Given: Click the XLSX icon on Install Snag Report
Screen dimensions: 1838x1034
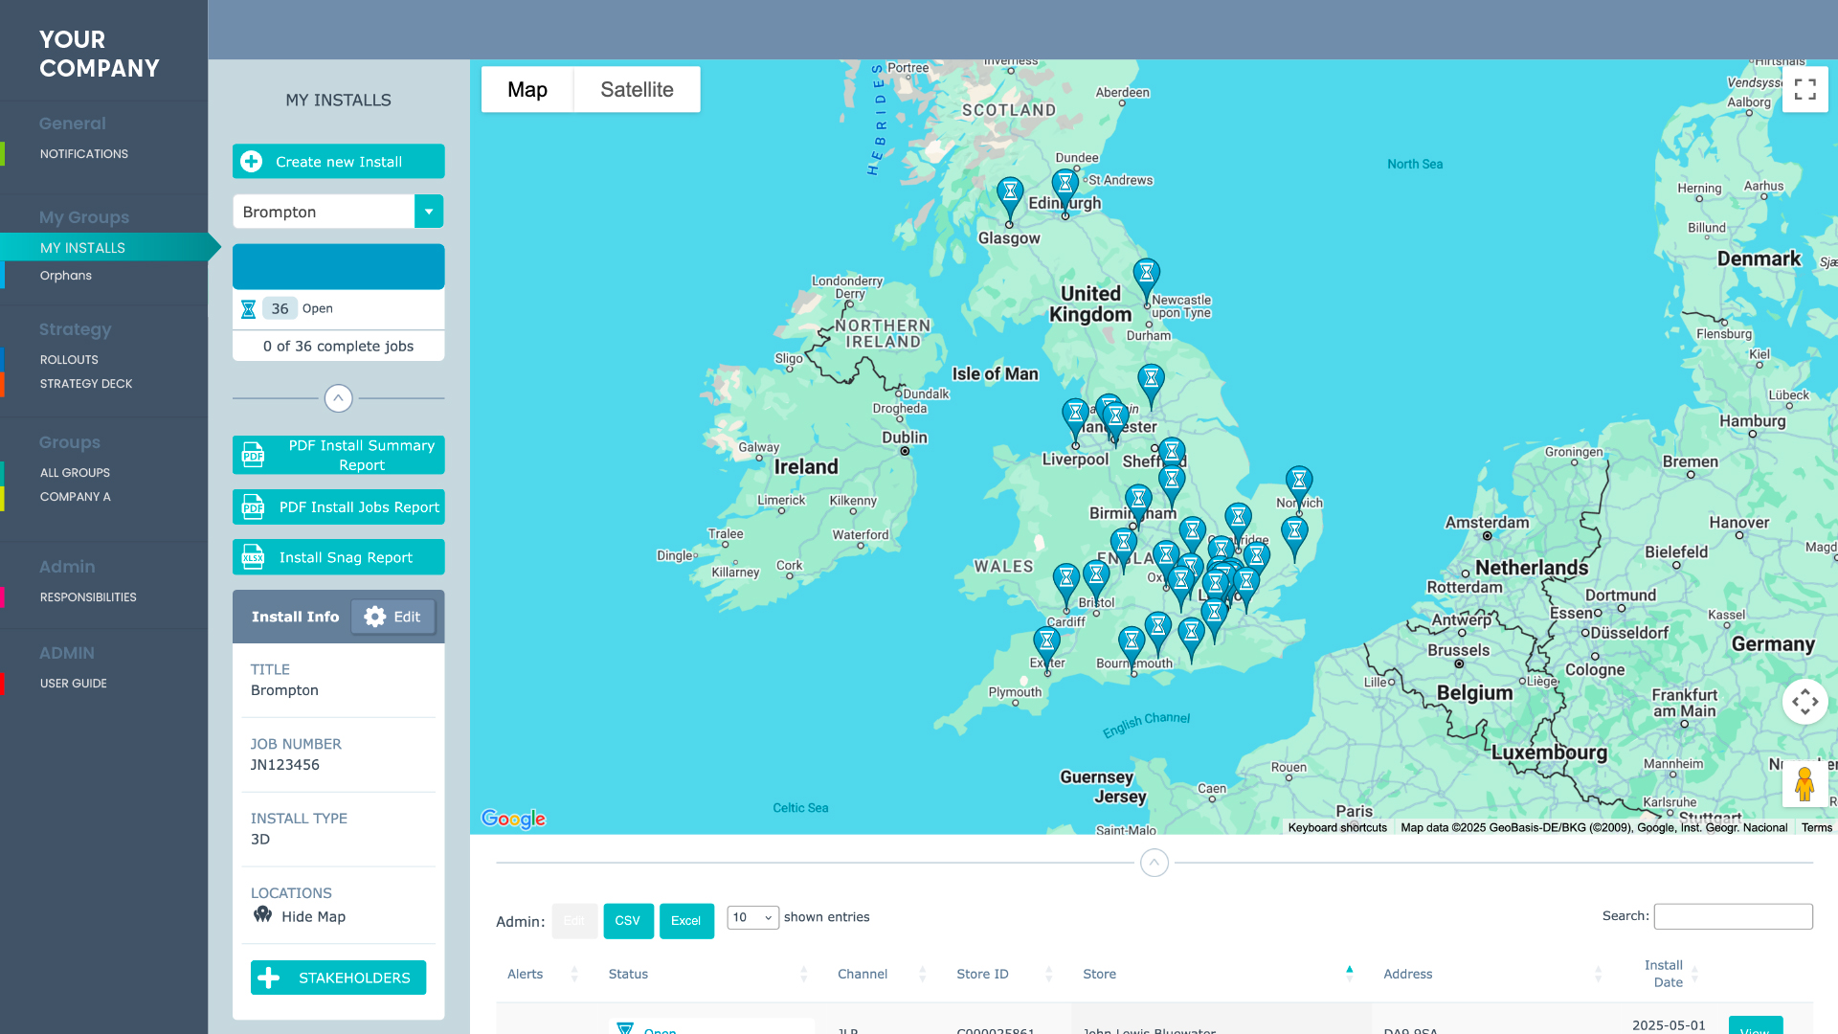Looking at the screenshot, I should (x=253, y=557).
